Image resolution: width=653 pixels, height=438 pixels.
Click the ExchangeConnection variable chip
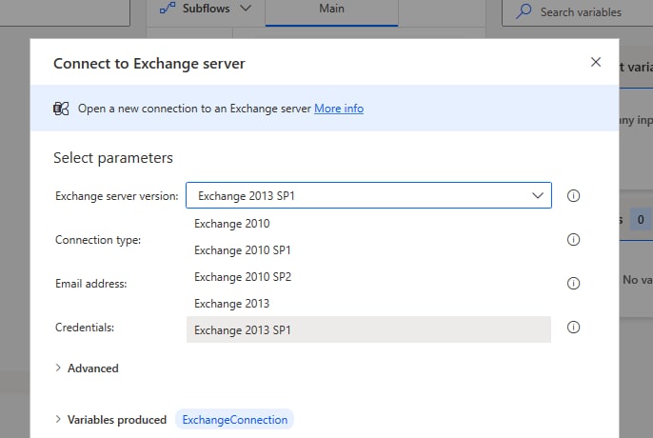234,419
